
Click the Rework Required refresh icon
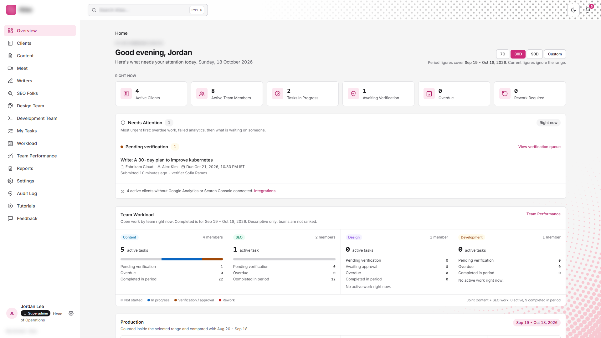505,94
